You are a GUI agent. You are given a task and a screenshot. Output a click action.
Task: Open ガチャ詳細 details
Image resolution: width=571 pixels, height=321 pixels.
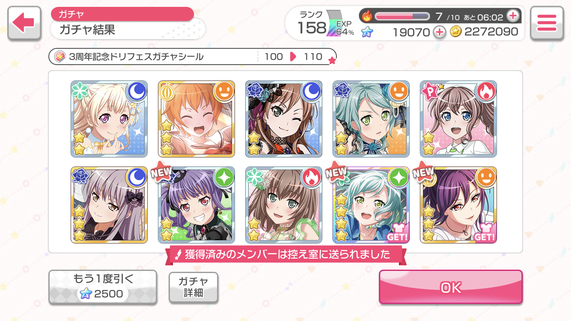[193, 287]
